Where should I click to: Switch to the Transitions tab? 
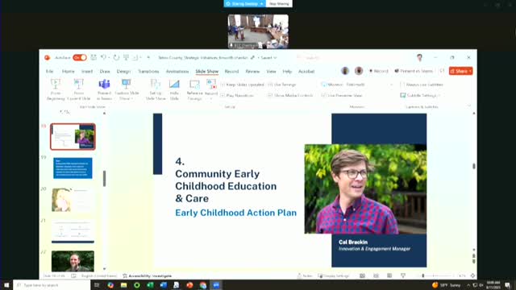tap(148, 72)
